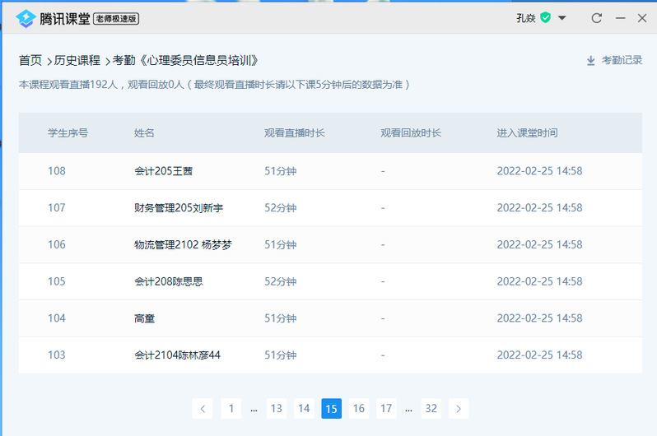The height and width of the screenshot is (436, 657).
Task: Select page 13 in pagination
Action: coord(277,408)
